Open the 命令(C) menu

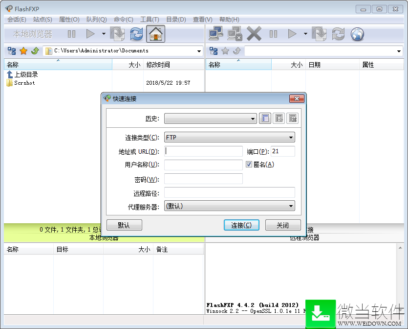123,20
